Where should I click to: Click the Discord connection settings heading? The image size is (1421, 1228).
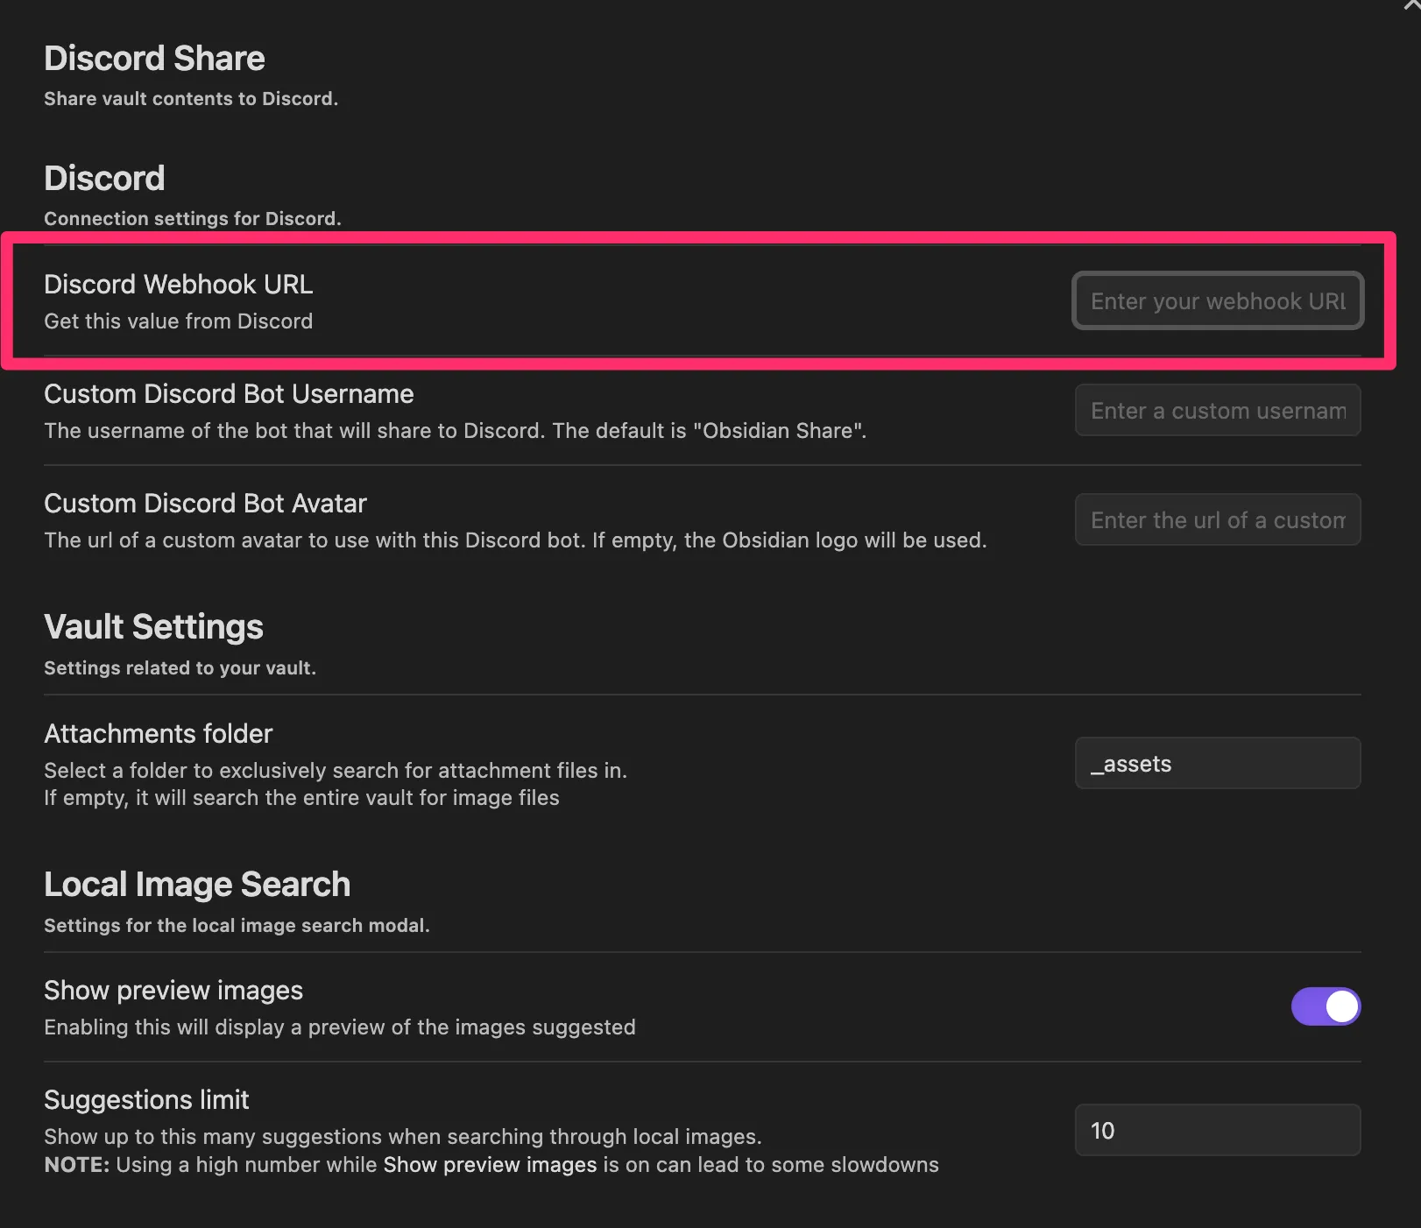104,178
